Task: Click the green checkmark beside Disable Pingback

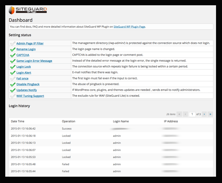Action: (x=13, y=84)
